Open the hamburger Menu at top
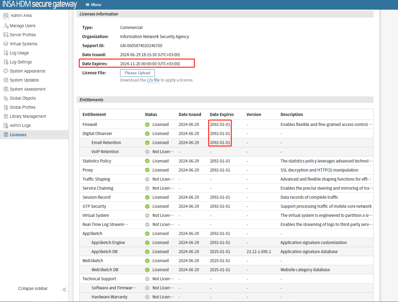This screenshot has width=398, height=302. (x=93, y=5)
